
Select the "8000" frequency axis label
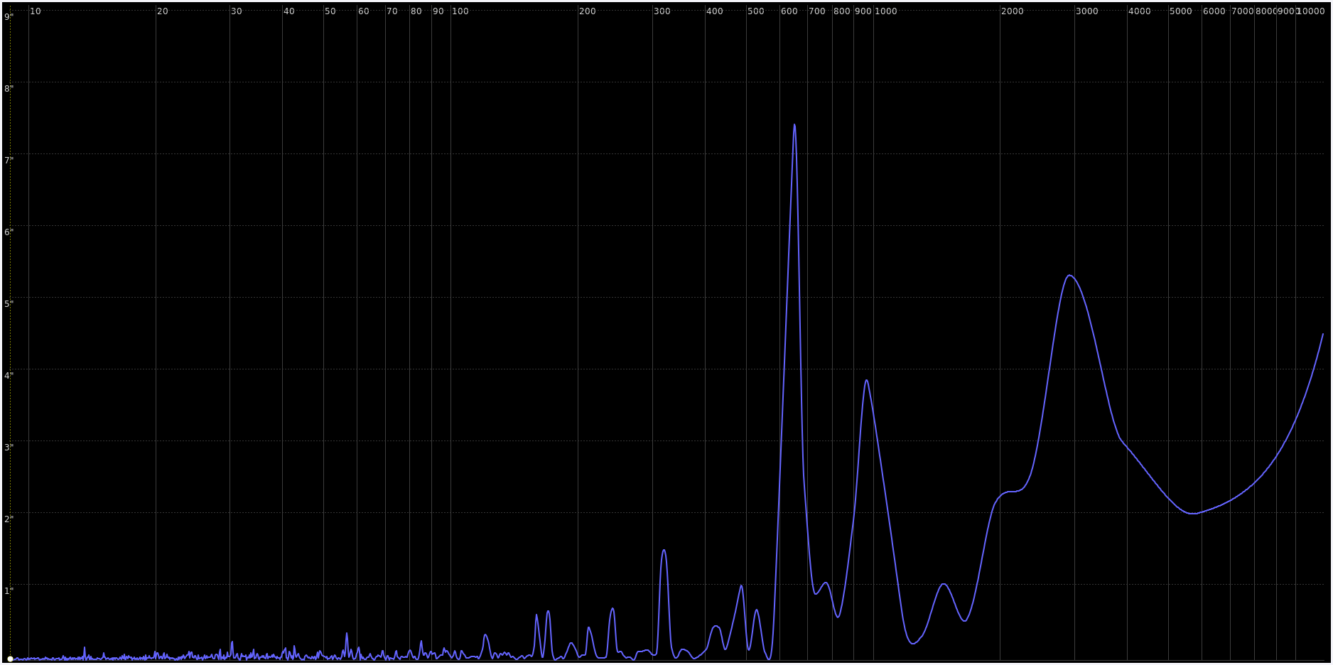(x=1266, y=11)
